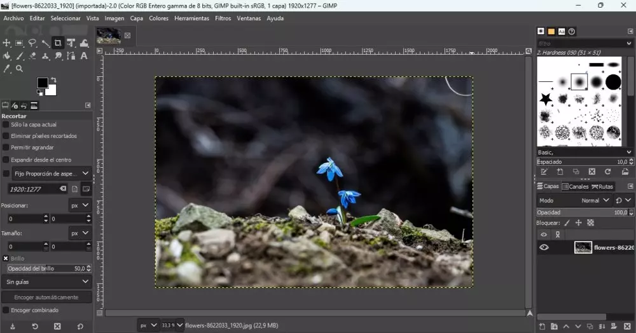Select the Unified Transform tool

71,43
